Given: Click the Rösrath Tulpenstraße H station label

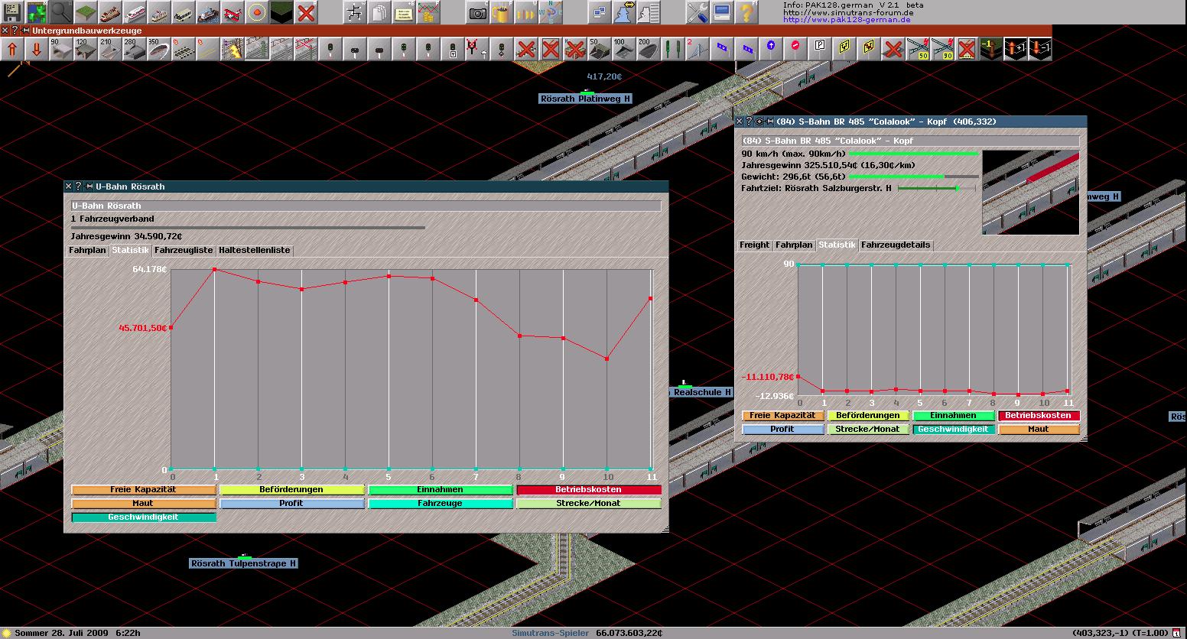Looking at the screenshot, I should tap(243, 564).
